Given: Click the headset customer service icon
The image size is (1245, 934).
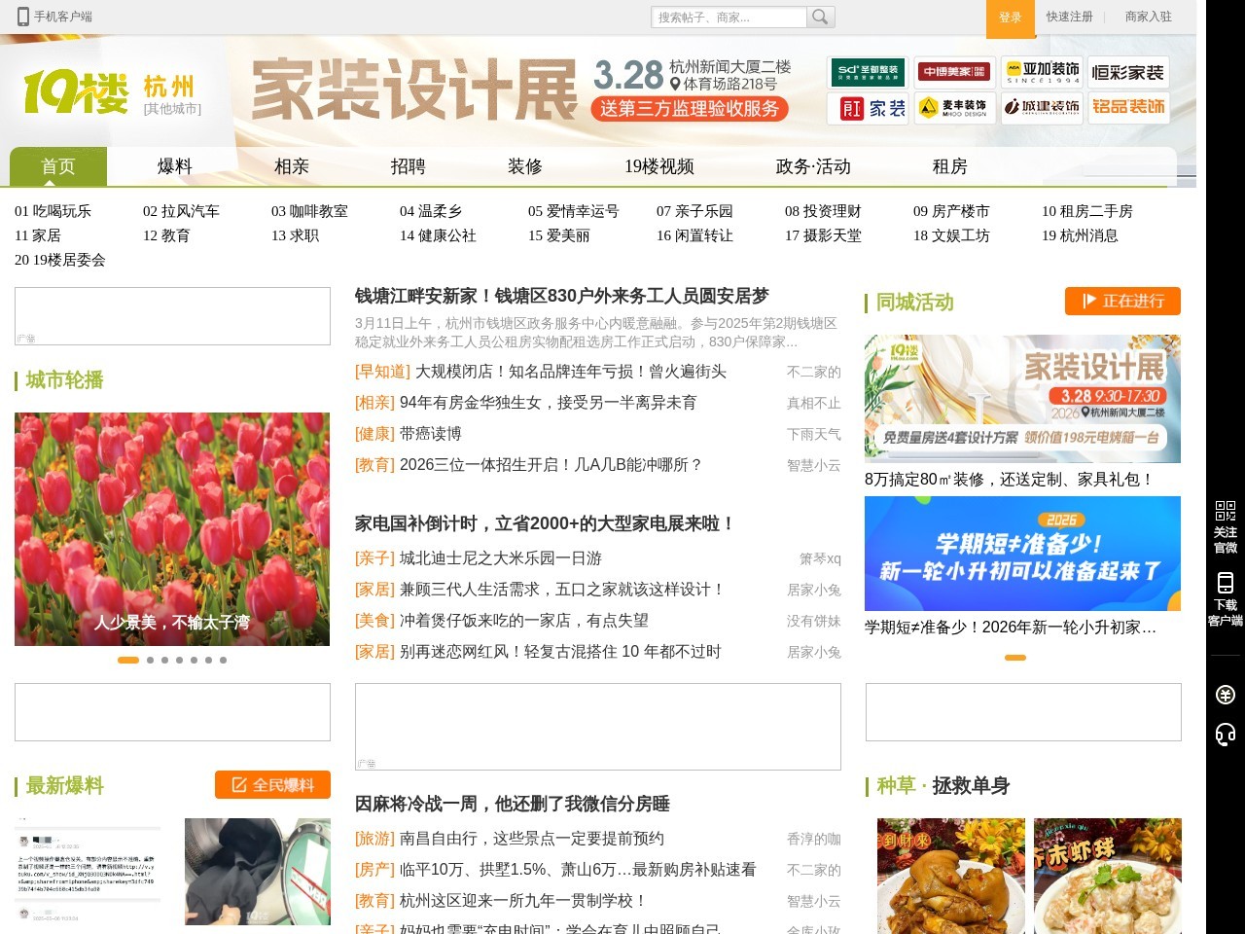Looking at the screenshot, I should pyautogui.click(x=1225, y=735).
